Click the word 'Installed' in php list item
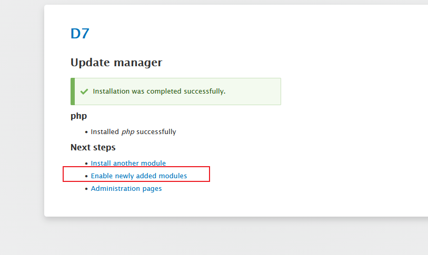The height and width of the screenshot is (255, 428). [105, 132]
